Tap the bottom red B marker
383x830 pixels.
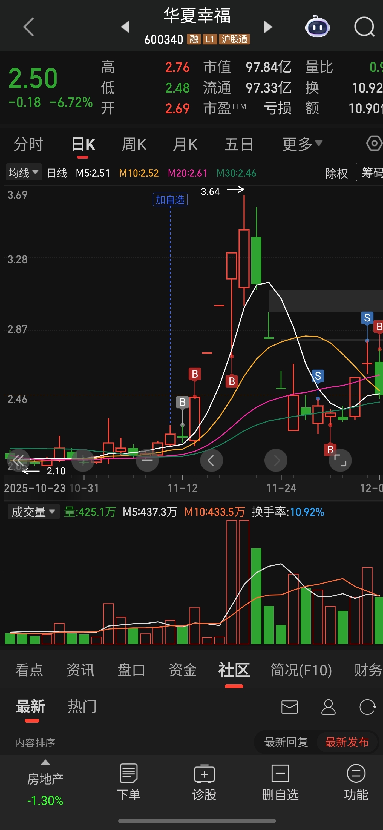330,449
